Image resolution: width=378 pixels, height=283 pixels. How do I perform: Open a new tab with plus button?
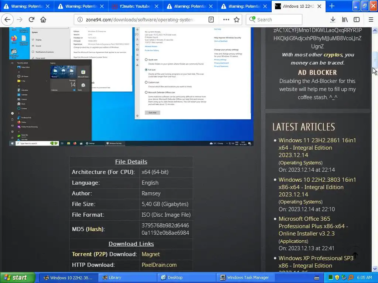[x=332, y=6]
